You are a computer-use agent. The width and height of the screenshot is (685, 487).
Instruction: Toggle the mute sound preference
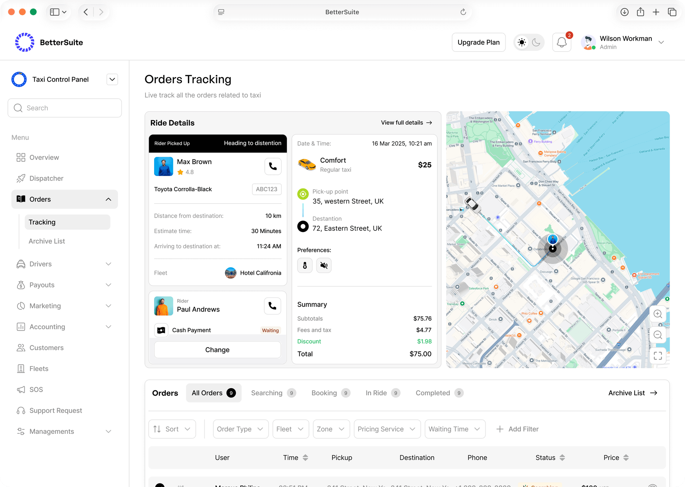(324, 265)
